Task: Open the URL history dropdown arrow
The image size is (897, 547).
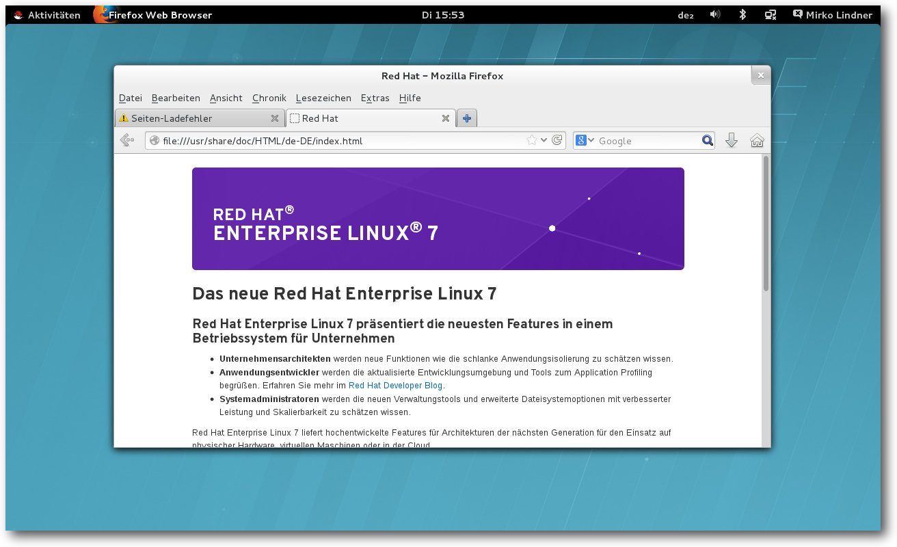Action: click(x=544, y=140)
